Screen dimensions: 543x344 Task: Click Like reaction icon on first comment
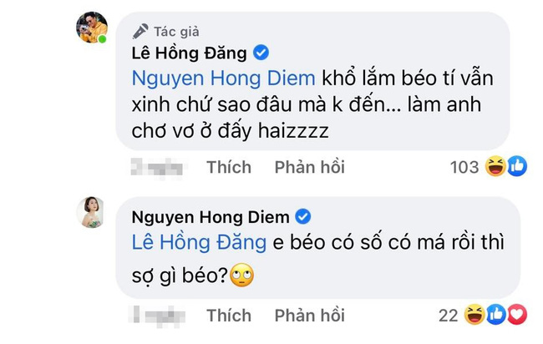(516, 167)
